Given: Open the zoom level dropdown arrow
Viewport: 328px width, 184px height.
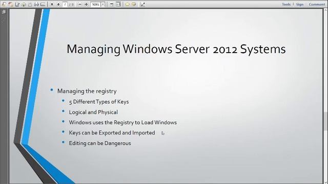Looking at the screenshot, I should (x=103, y=4).
